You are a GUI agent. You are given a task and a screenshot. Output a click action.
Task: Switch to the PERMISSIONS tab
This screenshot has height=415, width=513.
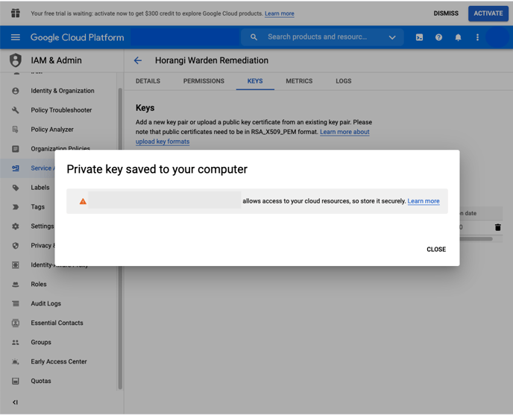(x=204, y=81)
